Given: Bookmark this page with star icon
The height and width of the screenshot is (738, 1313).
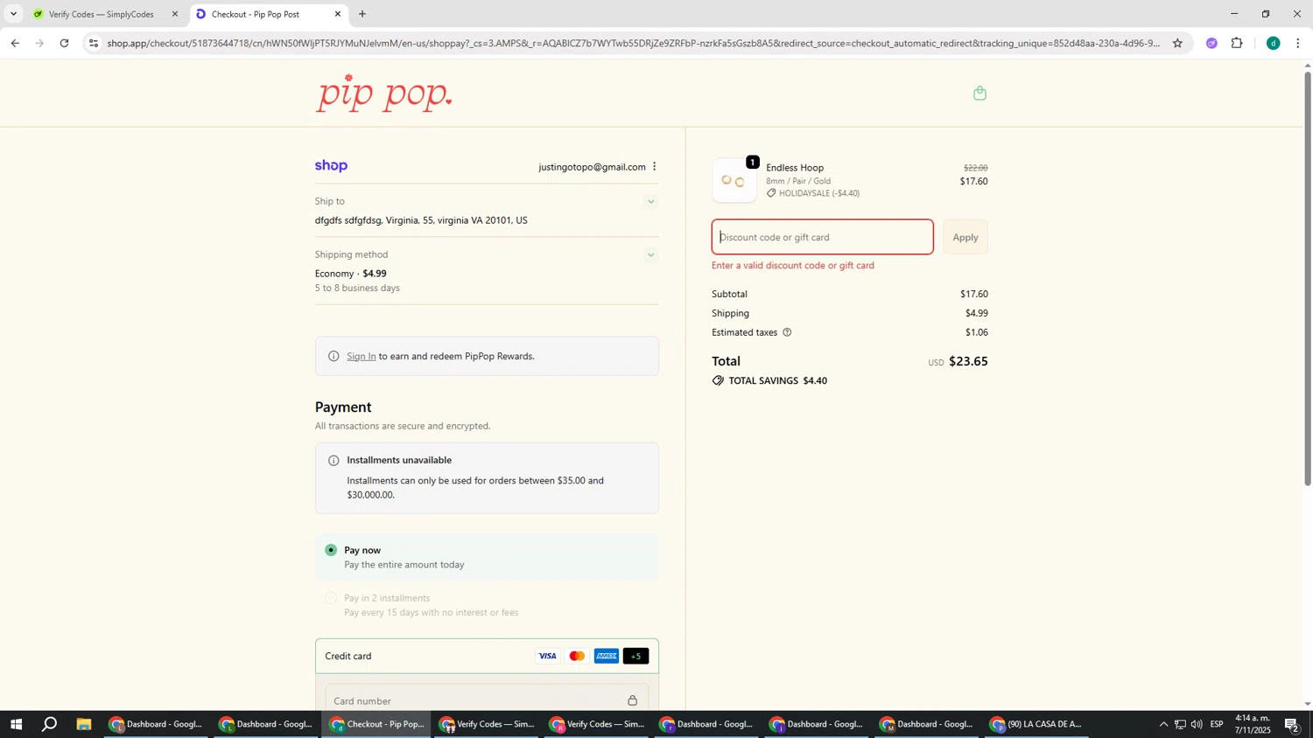Looking at the screenshot, I should tap(1177, 43).
